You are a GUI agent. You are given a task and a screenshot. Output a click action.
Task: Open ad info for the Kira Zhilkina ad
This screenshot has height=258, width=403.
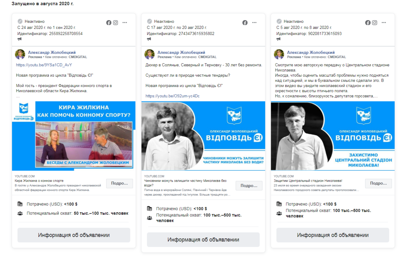74,235
